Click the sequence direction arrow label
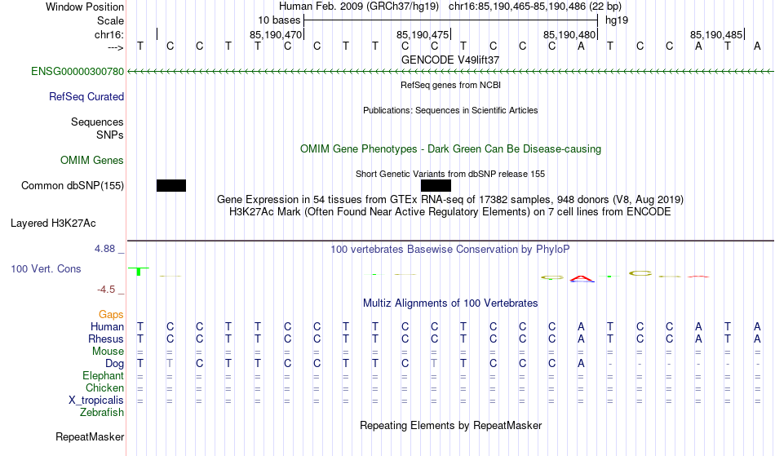The height and width of the screenshot is (456, 775). pos(116,48)
